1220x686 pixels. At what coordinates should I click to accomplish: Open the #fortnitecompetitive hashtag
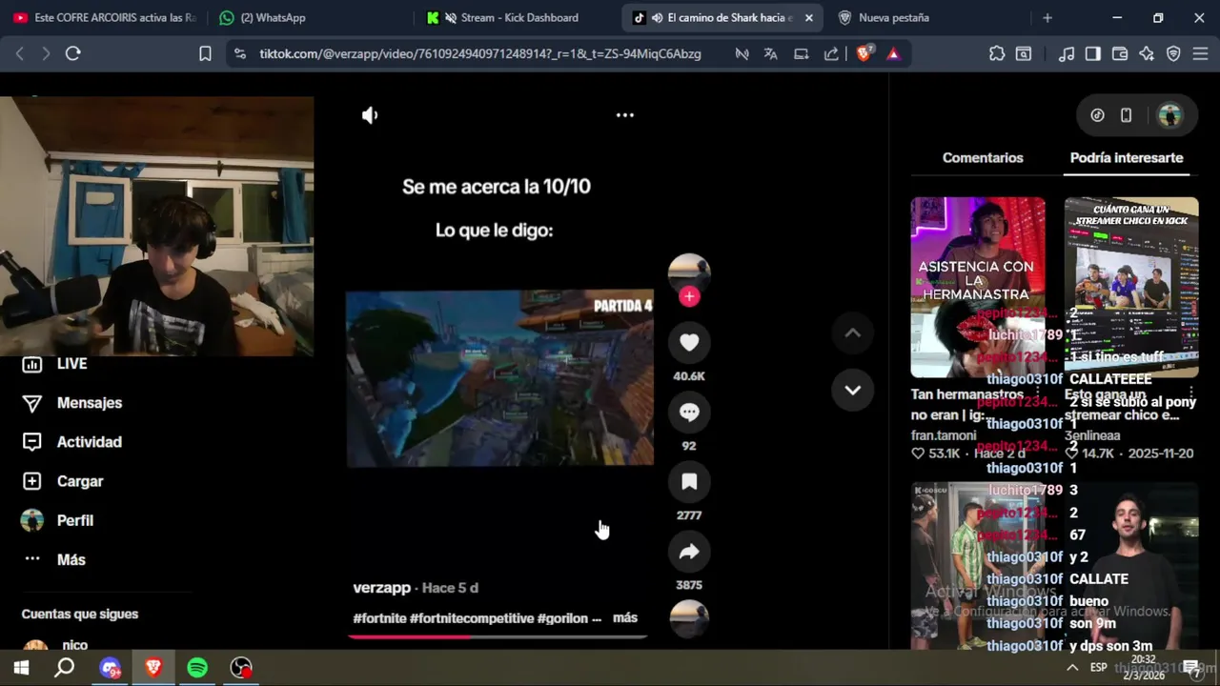[472, 618]
